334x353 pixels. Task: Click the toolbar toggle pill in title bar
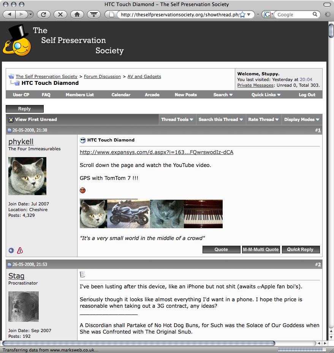[327, 5]
